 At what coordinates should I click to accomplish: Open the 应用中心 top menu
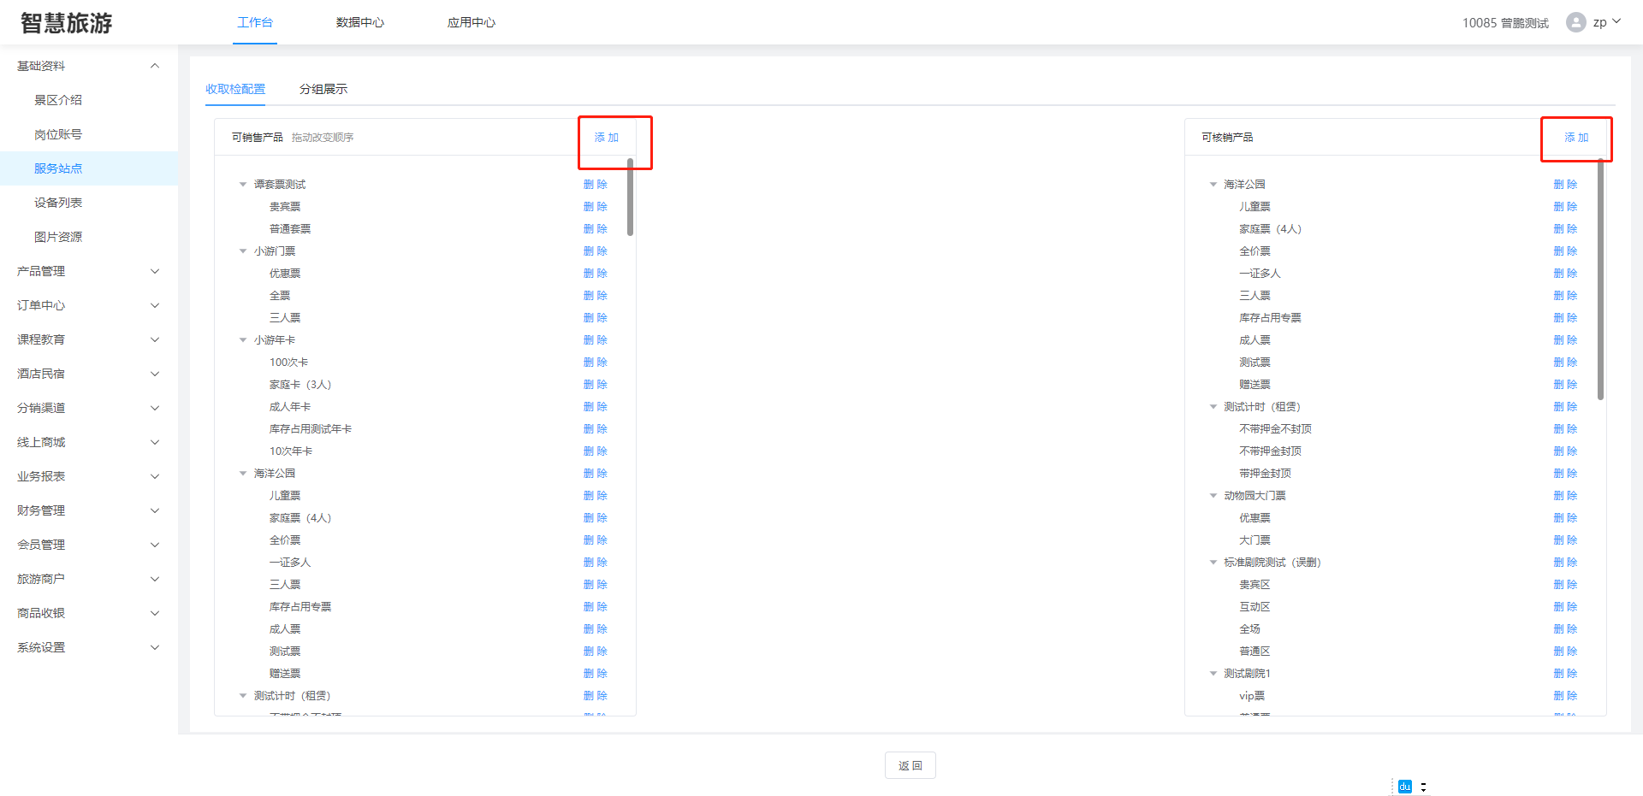(x=471, y=22)
